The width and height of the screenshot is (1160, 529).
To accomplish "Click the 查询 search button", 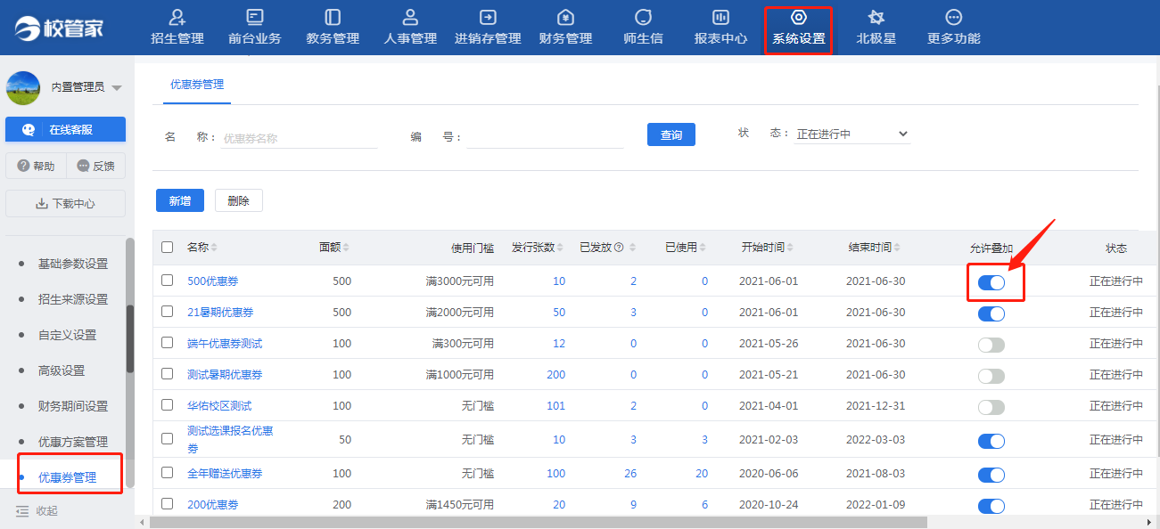I will point(671,134).
